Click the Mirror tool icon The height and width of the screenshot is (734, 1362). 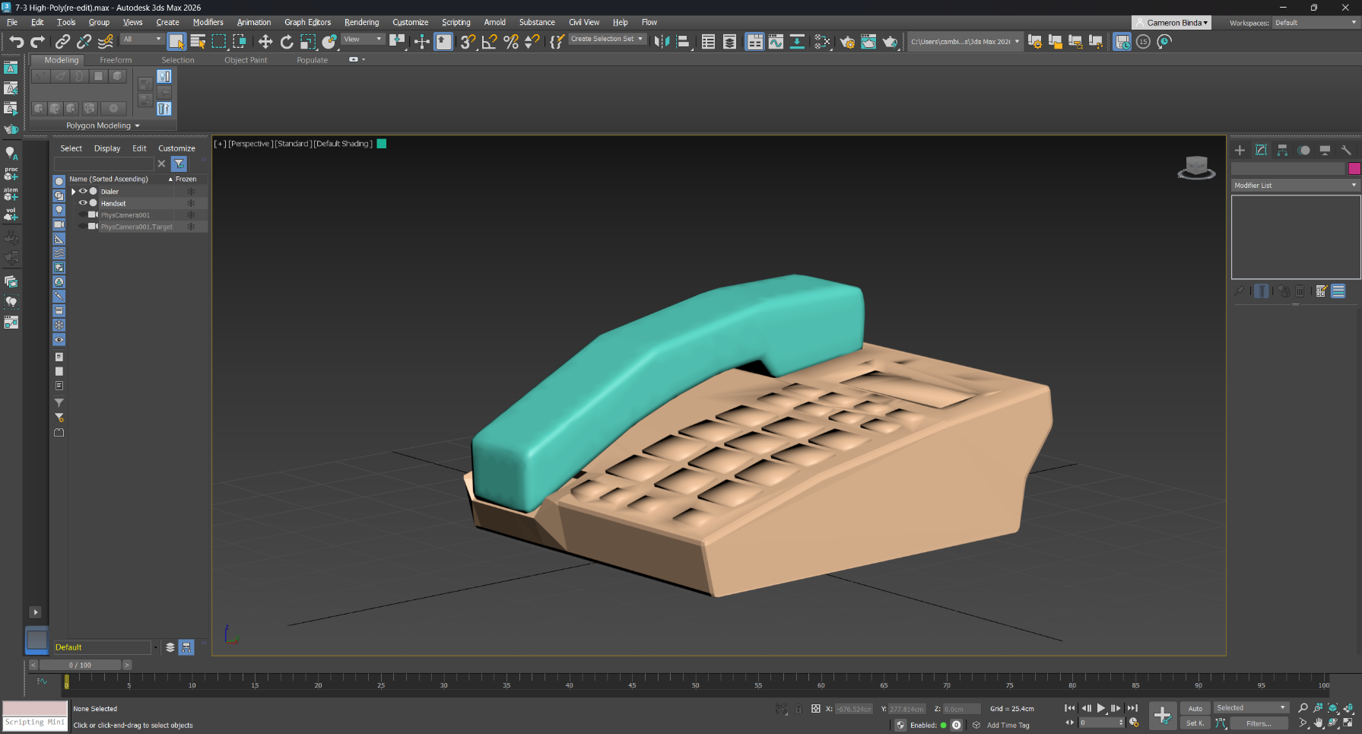pos(662,42)
